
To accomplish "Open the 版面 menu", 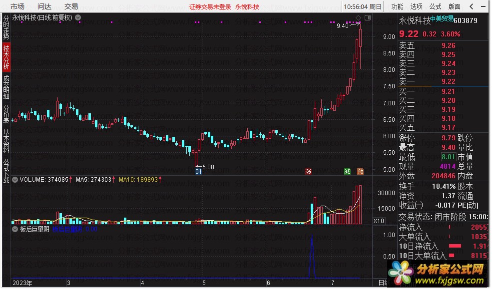I will point(455,6).
